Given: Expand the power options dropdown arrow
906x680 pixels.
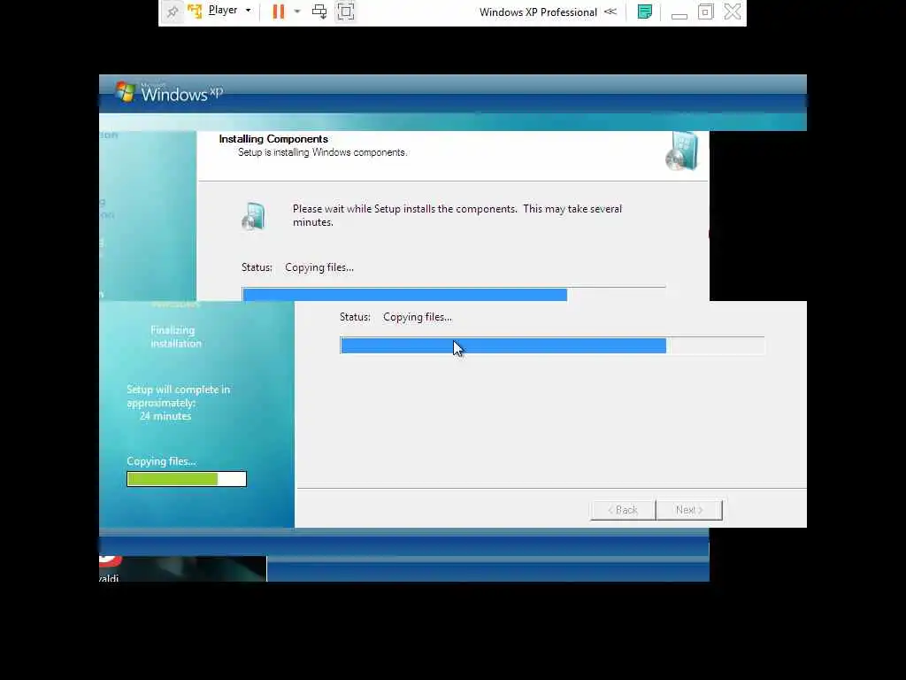Looking at the screenshot, I should (297, 11).
